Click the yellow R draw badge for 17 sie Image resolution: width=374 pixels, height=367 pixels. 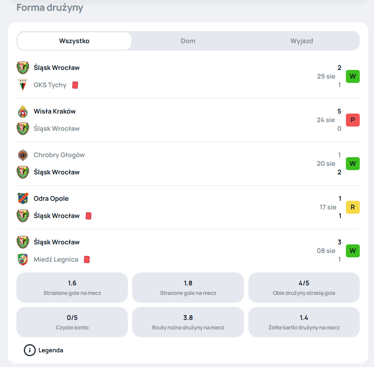point(352,207)
